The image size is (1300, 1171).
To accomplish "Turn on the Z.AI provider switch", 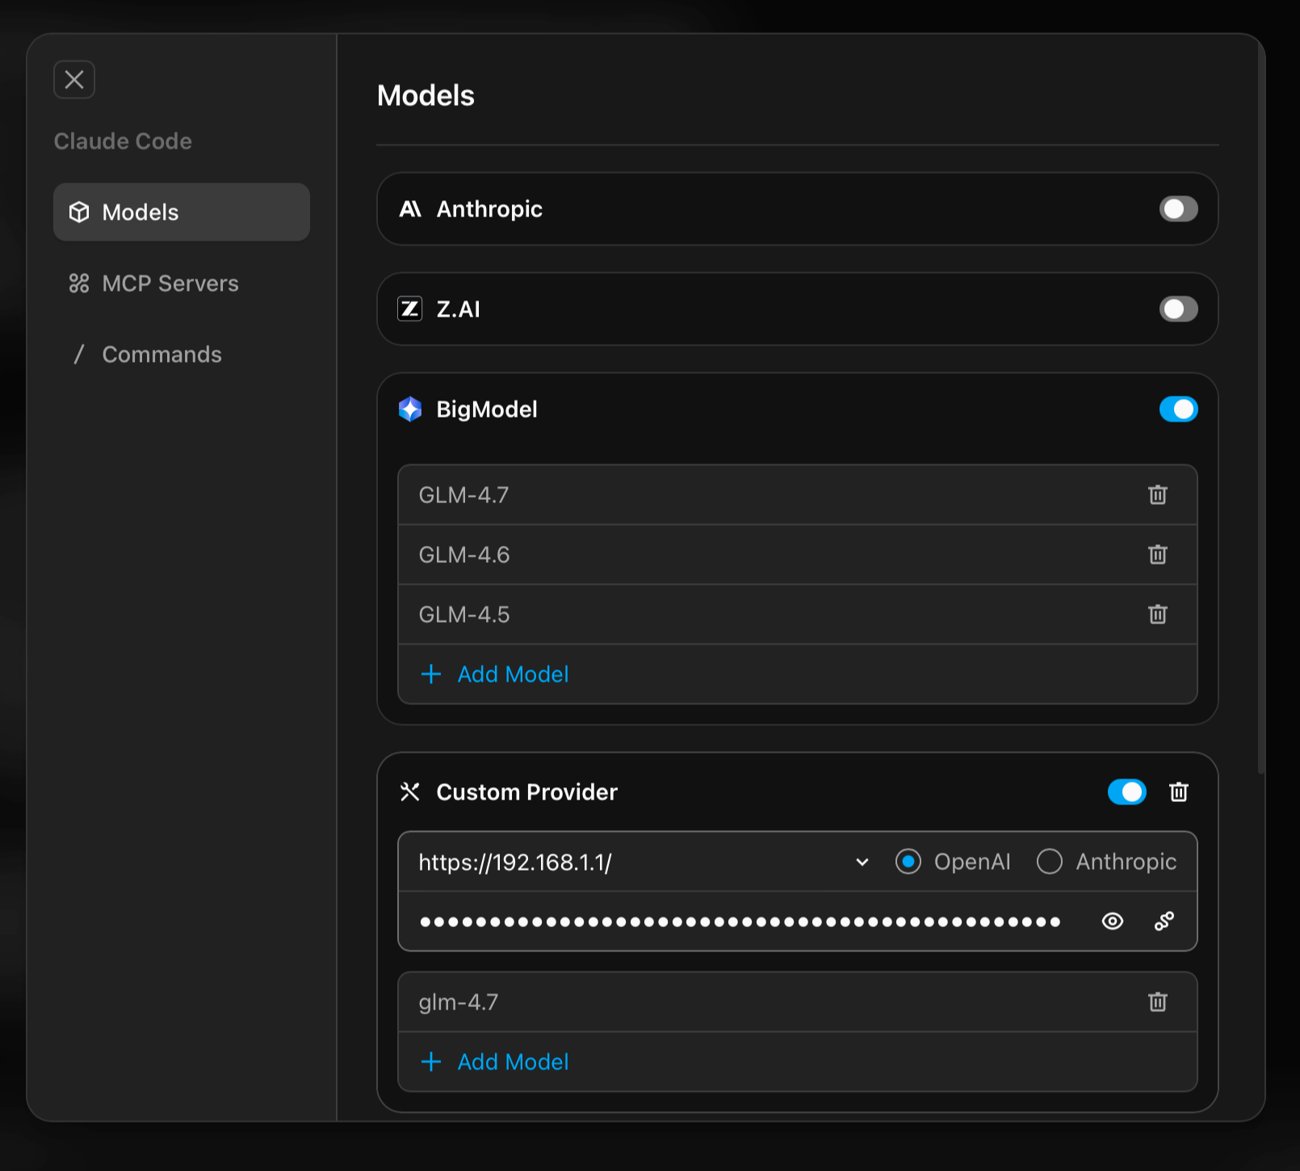I will (x=1178, y=309).
